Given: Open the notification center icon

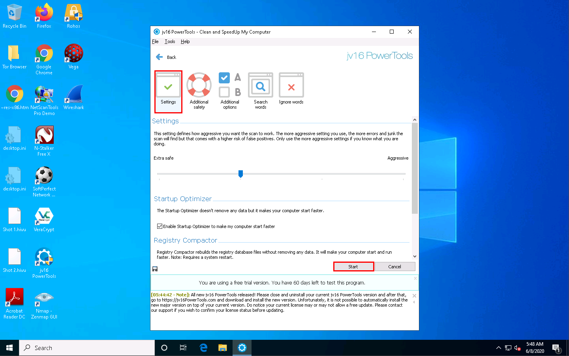Looking at the screenshot, I should [556, 348].
